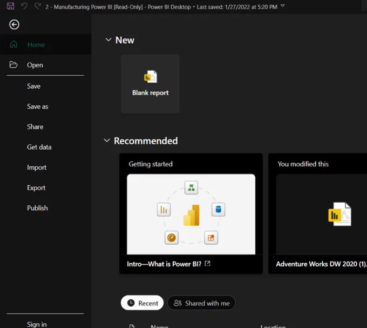Select Publish in the sidebar
The image size is (367, 328).
(37, 208)
